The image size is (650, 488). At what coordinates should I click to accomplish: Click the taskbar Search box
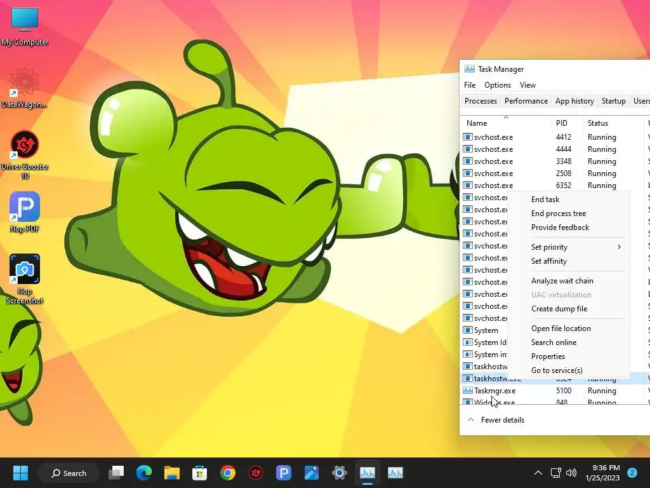coord(69,473)
